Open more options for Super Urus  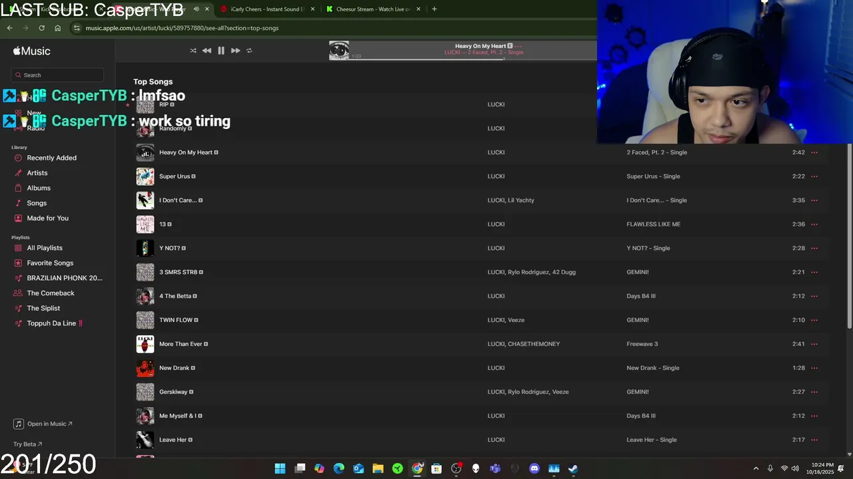click(x=814, y=176)
